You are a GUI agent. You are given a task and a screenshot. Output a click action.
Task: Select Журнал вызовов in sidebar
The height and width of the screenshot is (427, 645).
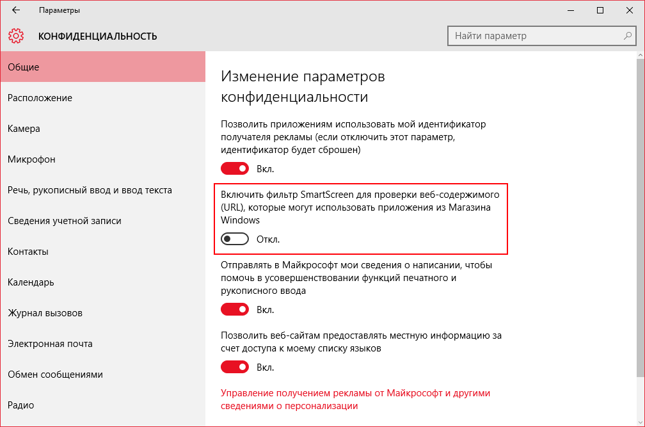[45, 313]
